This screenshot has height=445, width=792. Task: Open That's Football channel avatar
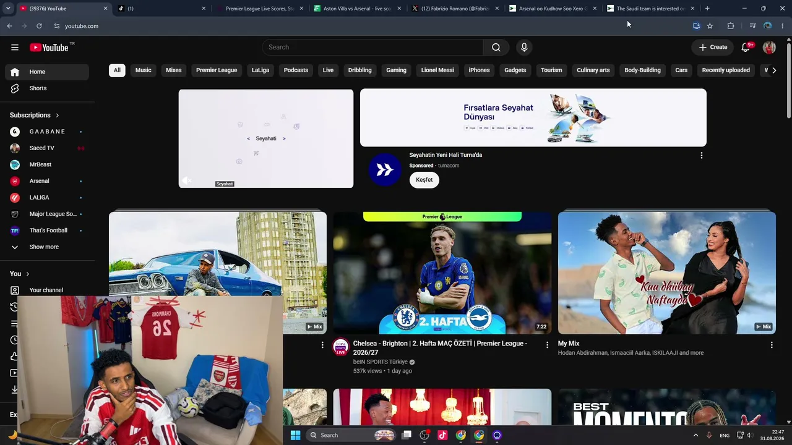15,231
